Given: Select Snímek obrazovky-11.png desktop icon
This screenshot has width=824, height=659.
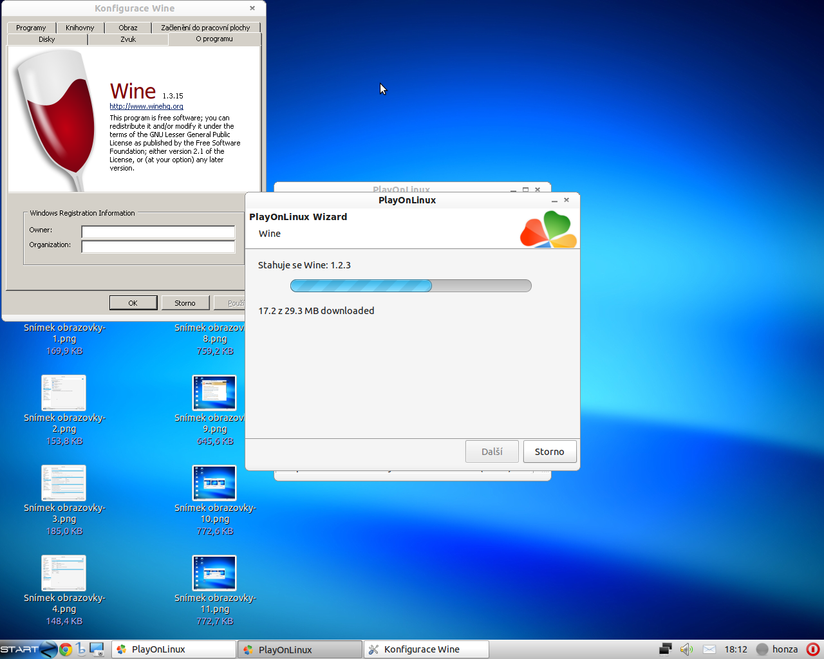Looking at the screenshot, I should point(214,573).
